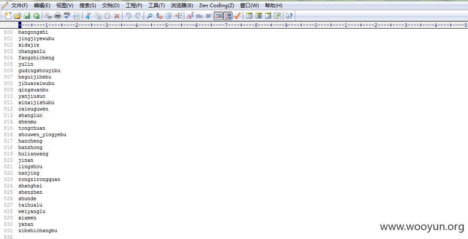Image resolution: width=468 pixels, height=239 pixels.
Task: Open Print Preview from the toolbar
Action: [48, 16]
